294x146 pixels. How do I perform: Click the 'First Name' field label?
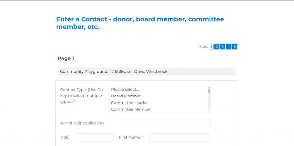[x=130, y=137]
